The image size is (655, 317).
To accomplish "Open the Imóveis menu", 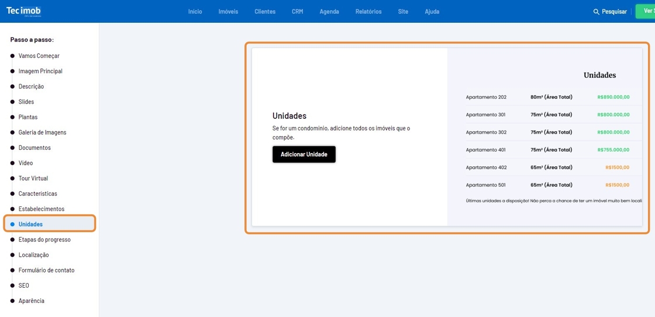I will pyautogui.click(x=228, y=12).
